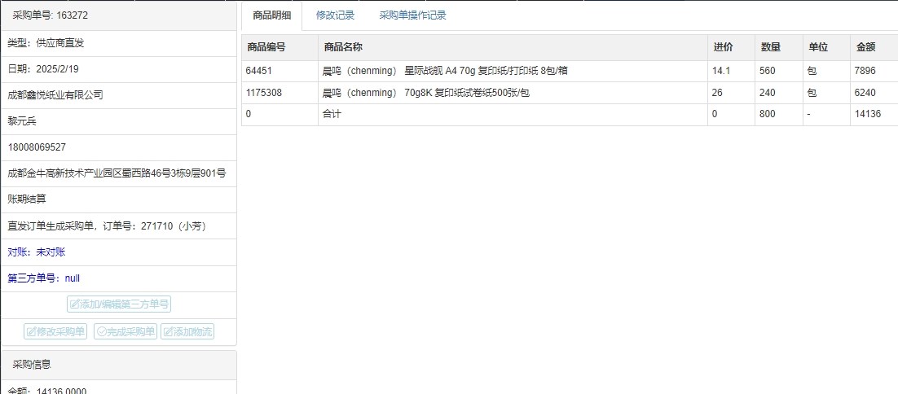Click the 14.1 purchase price cell
Image resolution: width=898 pixels, height=394 pixels.
[x=731, y=72]
